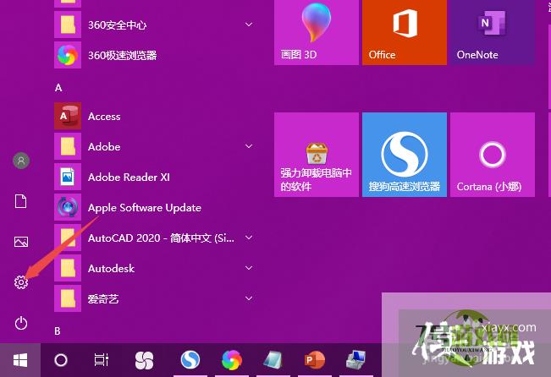551x377 pixels.
Task: Launch 360 browser from taskbar
Action: 232,360
